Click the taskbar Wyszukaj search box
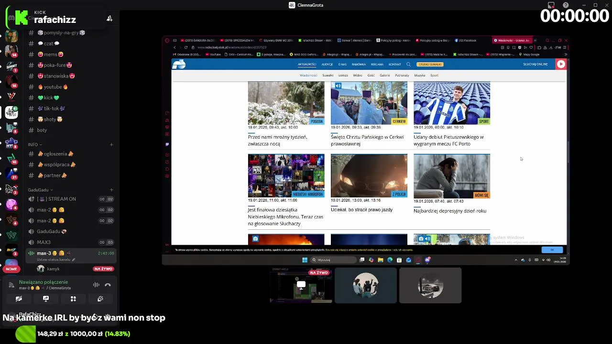Screen dimensions: 612x344 pos(334,260)
